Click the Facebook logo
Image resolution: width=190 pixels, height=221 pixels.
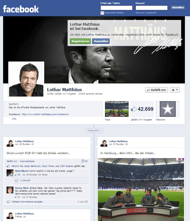pos(21,9)
